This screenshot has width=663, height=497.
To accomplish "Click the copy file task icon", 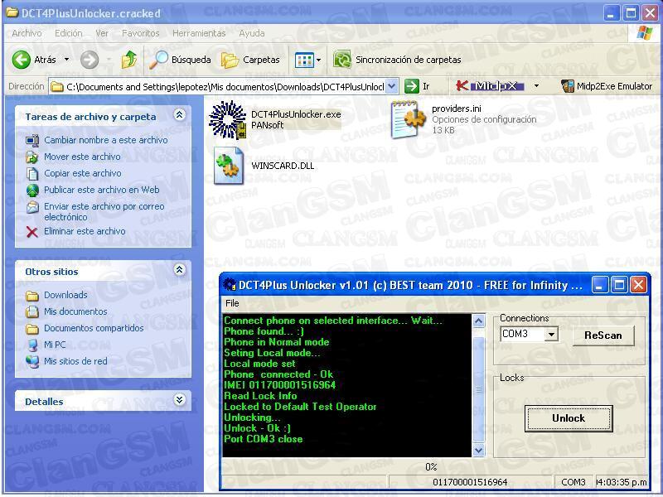I will [x=32, y=173].
